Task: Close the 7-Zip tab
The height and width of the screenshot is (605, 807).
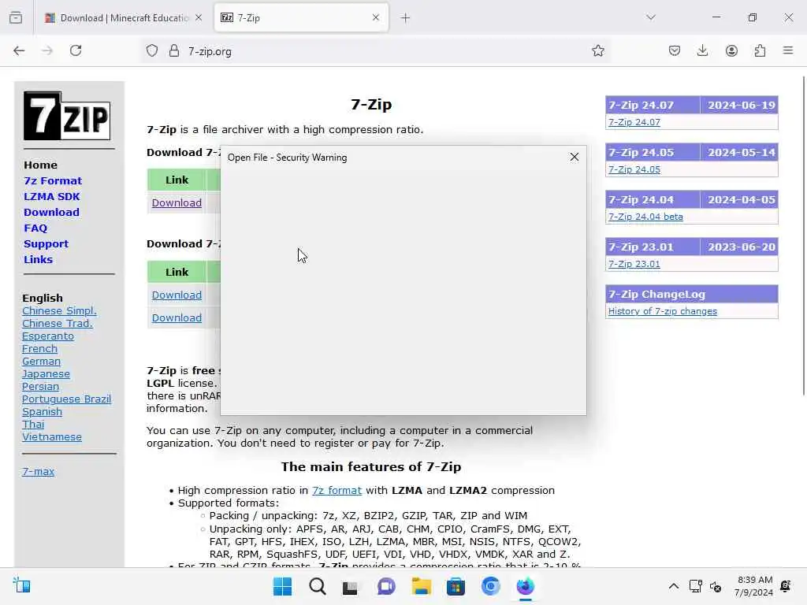Action: [376, 17]
